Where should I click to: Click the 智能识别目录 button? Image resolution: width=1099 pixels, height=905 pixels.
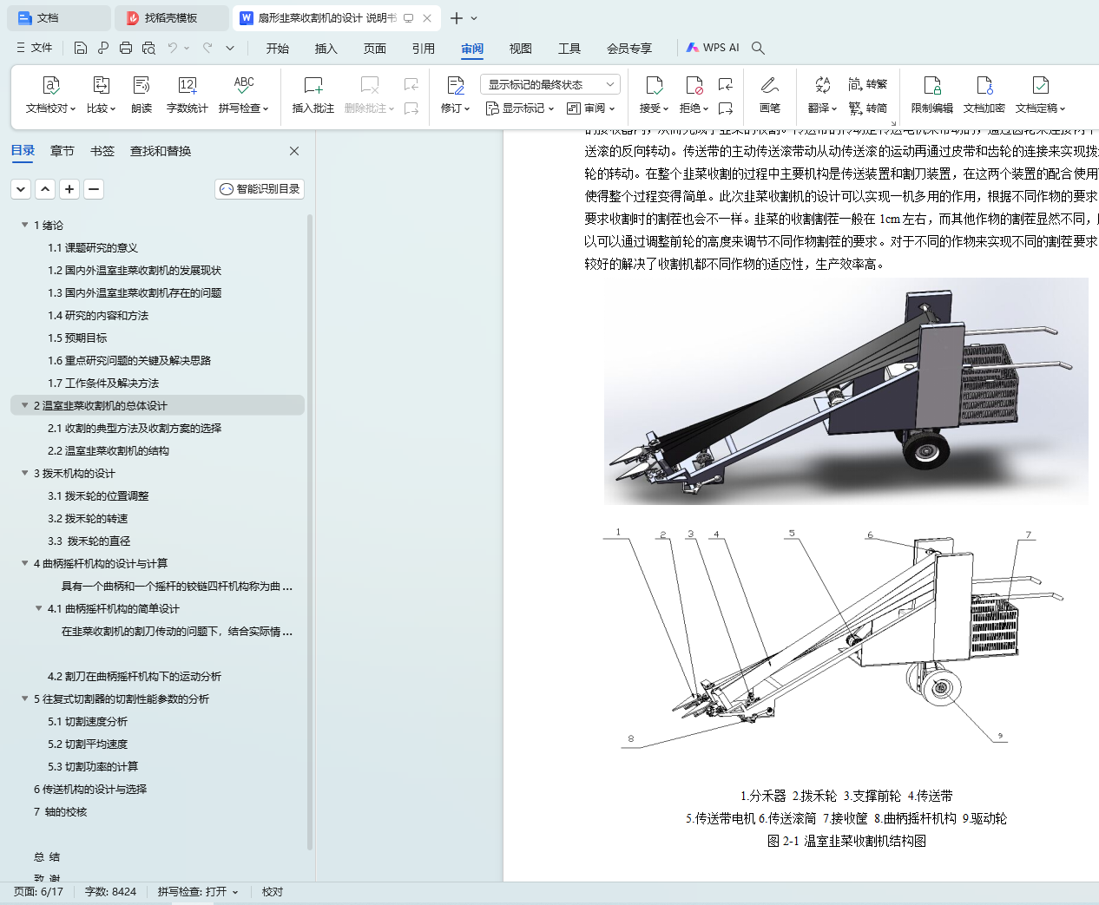point(260,189)
